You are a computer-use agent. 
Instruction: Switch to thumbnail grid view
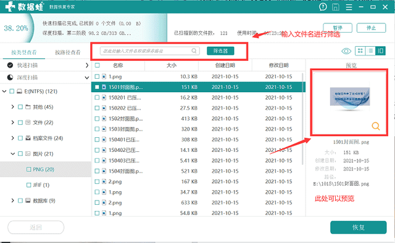360,51
